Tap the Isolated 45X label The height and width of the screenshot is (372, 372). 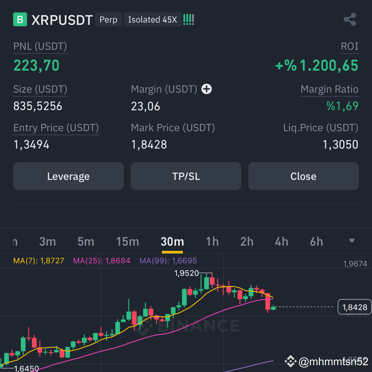coord(153,19)
